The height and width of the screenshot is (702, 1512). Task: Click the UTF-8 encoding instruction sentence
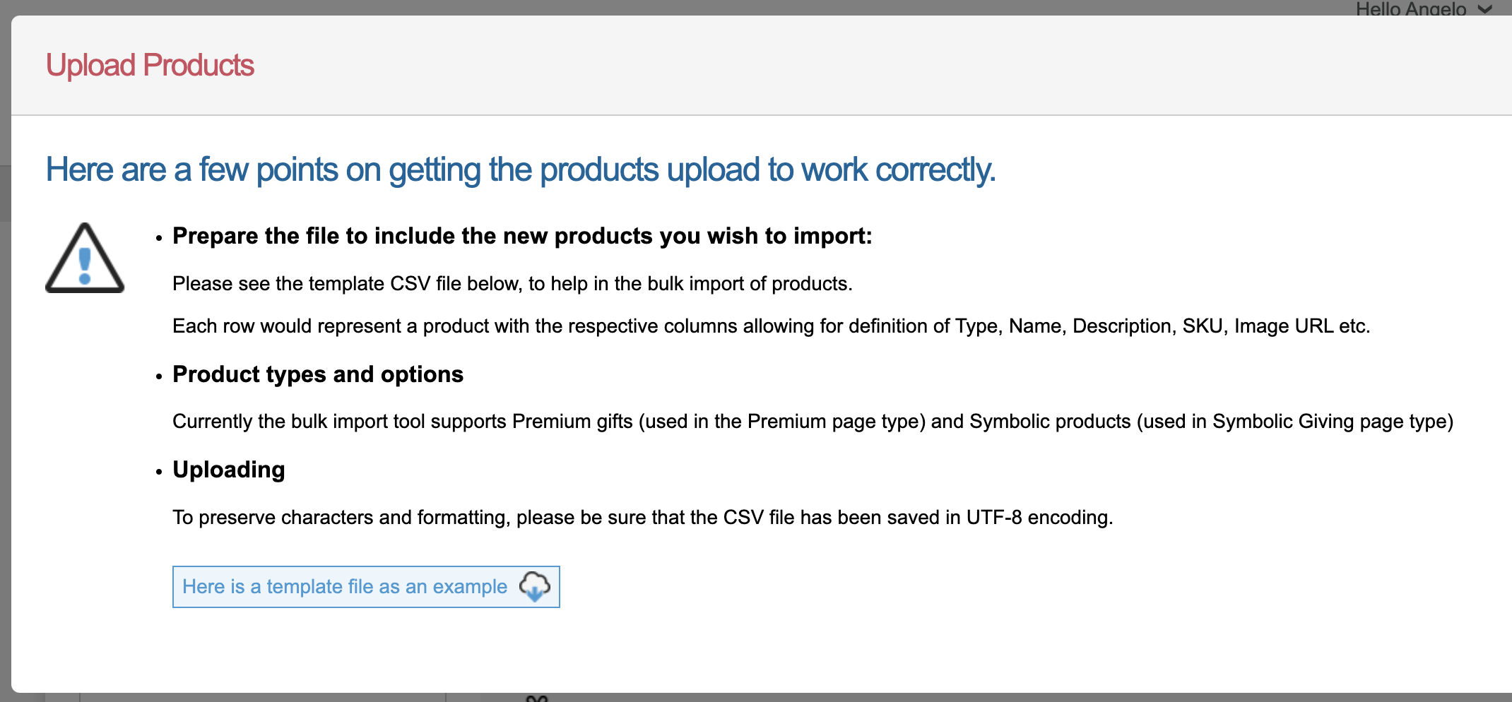[642, 518]
